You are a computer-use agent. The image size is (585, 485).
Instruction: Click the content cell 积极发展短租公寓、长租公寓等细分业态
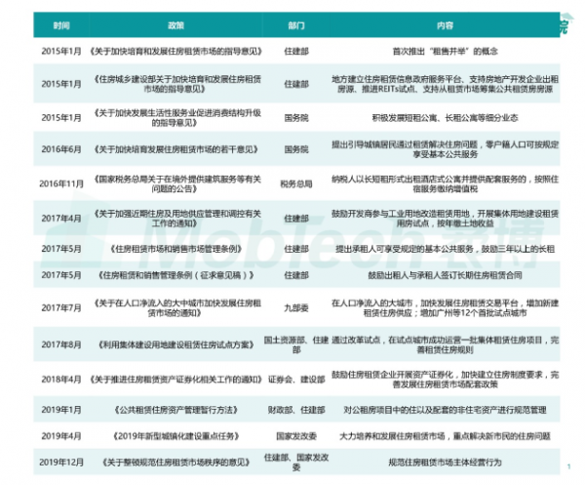(x=445, y=118)
